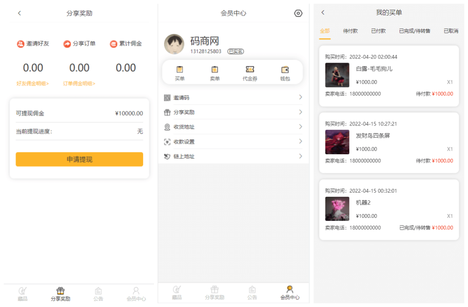Click the 白露-毛毛狗儿 order thumbnail

pos(337,75)
